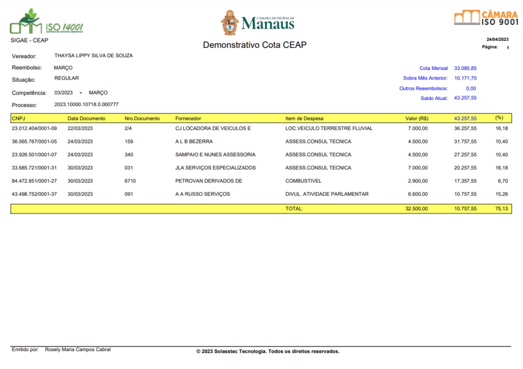This screenshot has height=369, width=523.
Task: Select CNPJ '23.012.404/0001-09'
Action: click(x=34, y=128)
